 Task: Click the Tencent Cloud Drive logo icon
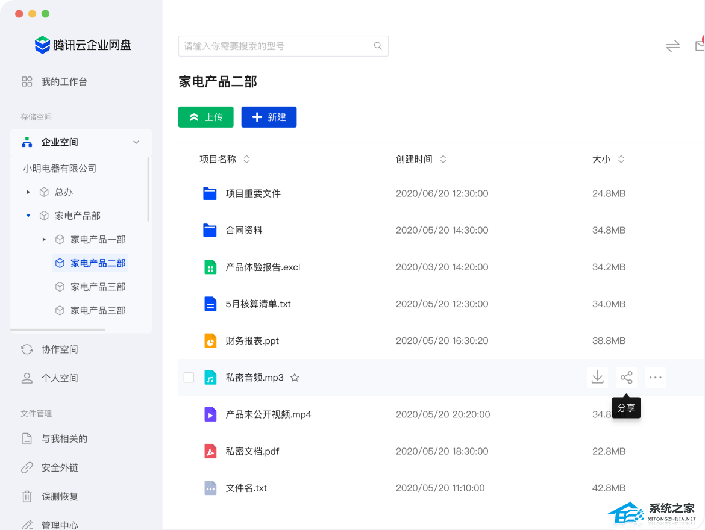point(42,45)
